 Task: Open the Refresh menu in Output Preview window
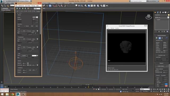point(112,28)
